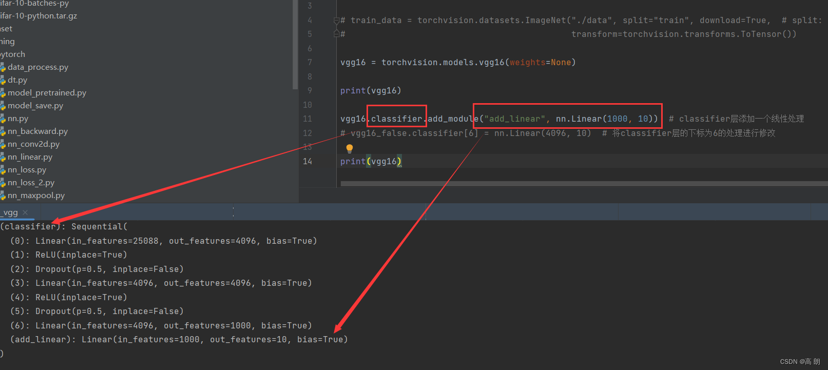Click output line (3): Linear in_features=4096
This screenshot has width=828, height=370.
(x=161, y=283)
